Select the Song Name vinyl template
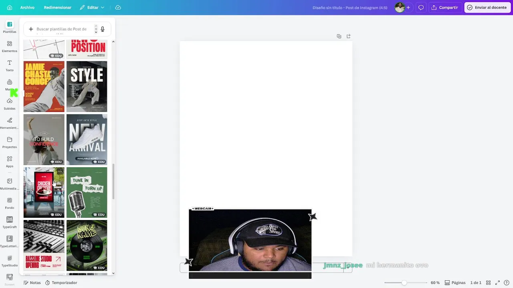Image resolution: width=513 pixels, height=288 pixels. coord(87,245)
